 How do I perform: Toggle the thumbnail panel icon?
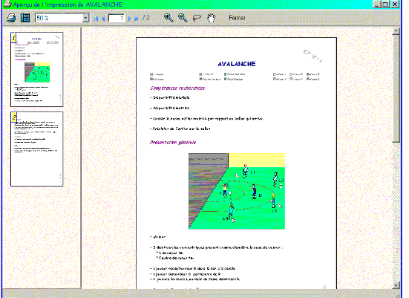click(25, 18)
